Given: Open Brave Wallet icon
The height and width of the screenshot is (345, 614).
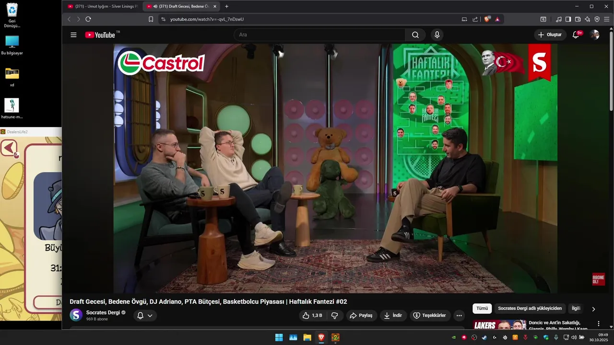Looking at the screenshot, I should pyautogui.click(x=578, y=19).
